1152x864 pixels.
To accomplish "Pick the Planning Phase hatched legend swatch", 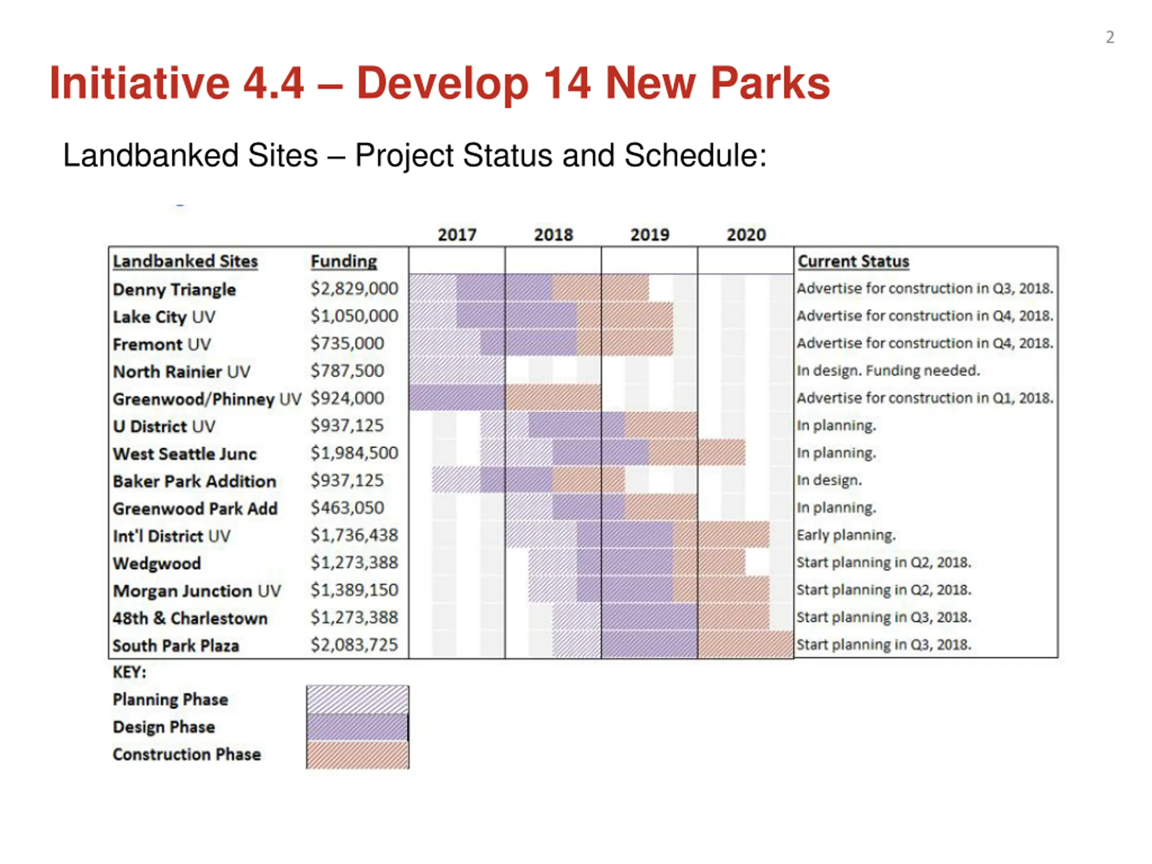I will [x=358, y=700].
